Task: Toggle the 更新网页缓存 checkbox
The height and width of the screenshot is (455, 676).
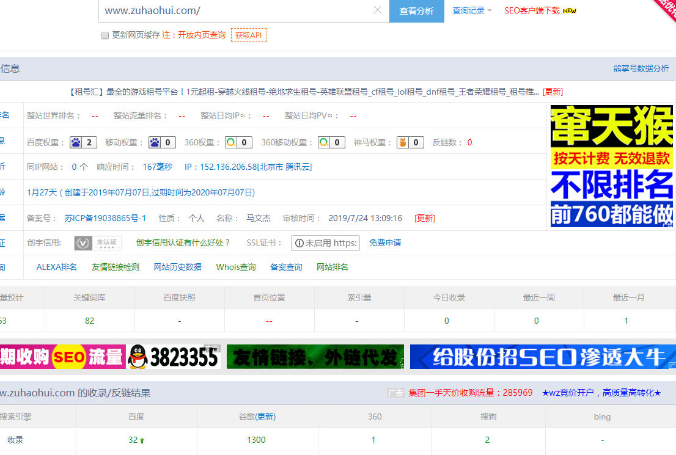Action: (105, 35)
